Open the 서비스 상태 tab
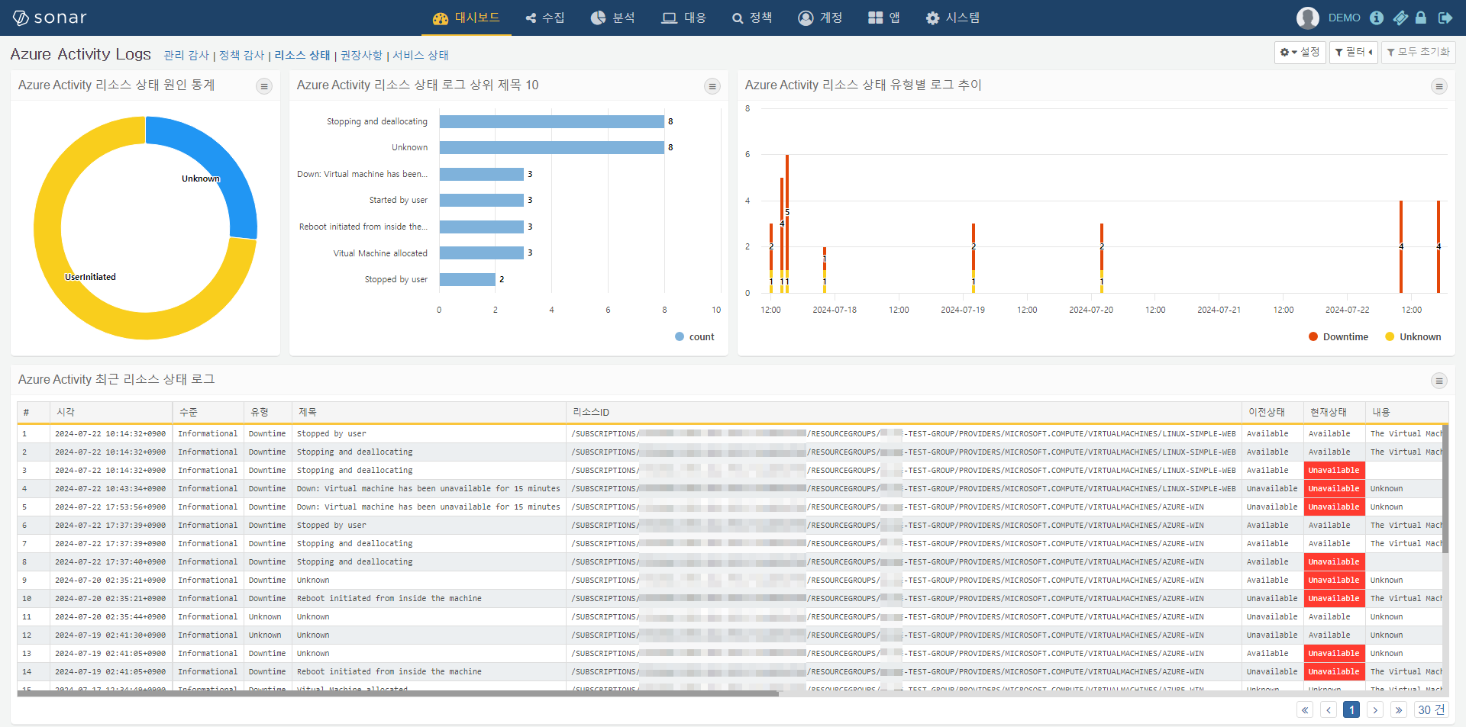Viewport: 1466px width, 727px height. coord(421,55)
